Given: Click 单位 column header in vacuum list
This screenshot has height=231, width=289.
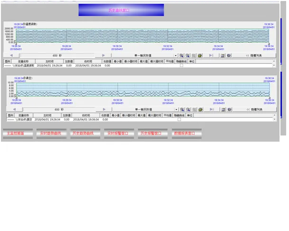Looking at the screenshot, I should click(189, 115).
